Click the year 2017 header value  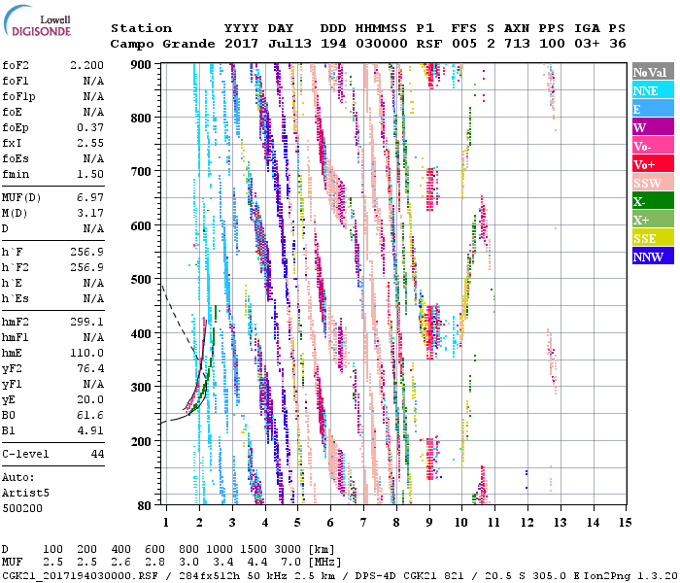click(x=241, y=44)
